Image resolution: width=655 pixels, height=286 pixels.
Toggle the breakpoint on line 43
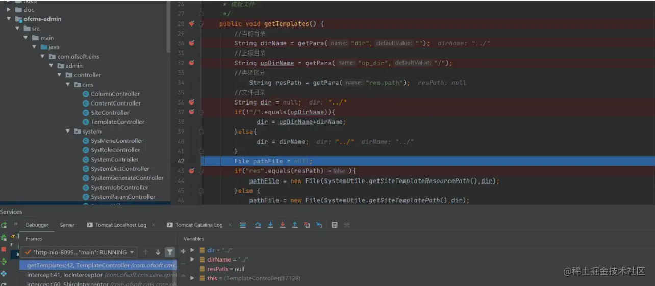pyautogui.click(x=191, y=171)
